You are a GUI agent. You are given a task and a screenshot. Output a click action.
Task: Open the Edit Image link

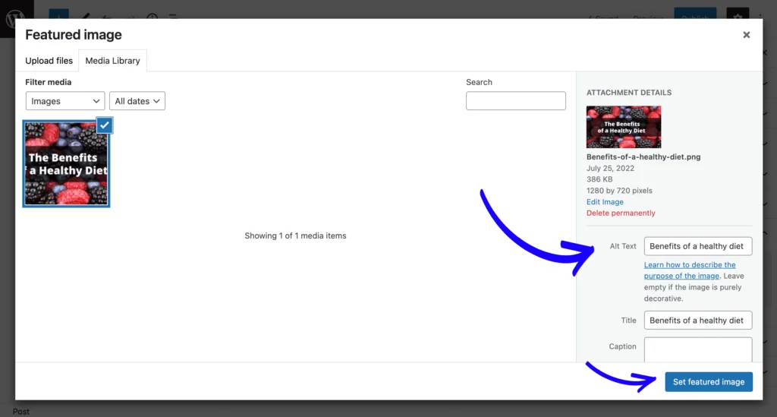click(x=605, y=202)
